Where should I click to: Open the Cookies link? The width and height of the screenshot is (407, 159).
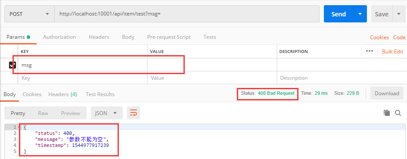379,37
